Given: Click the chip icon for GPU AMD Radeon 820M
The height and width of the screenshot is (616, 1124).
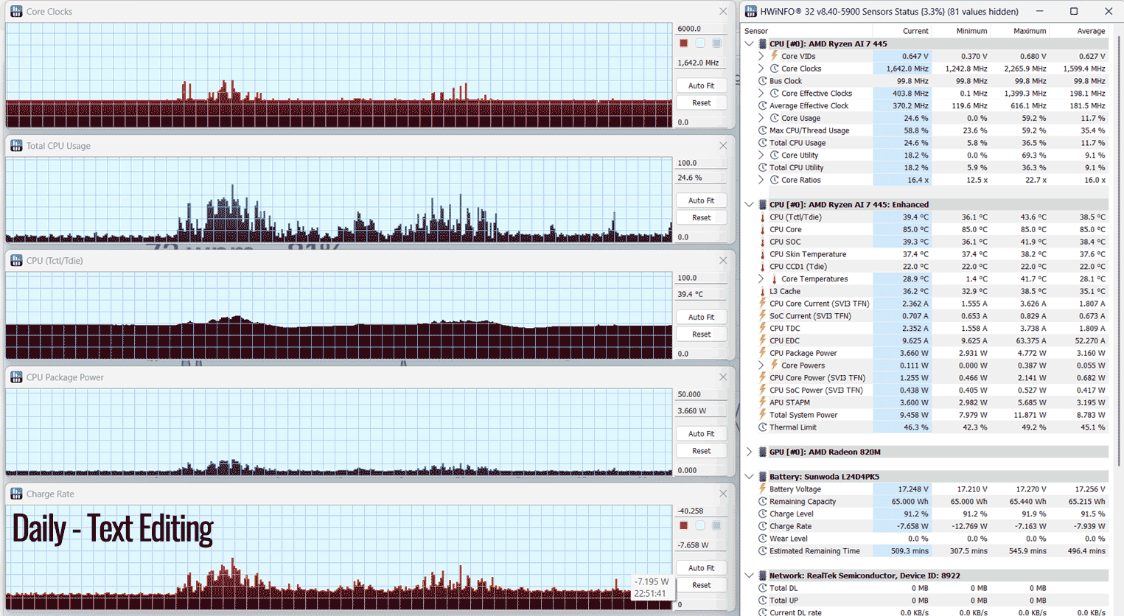Looking at the screenshot, I should 762,452.
